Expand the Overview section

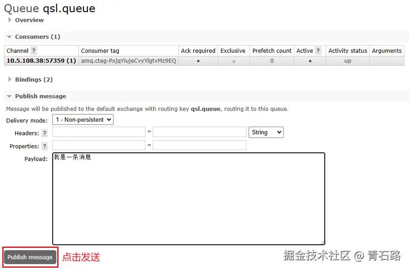[x=29, y=20]
